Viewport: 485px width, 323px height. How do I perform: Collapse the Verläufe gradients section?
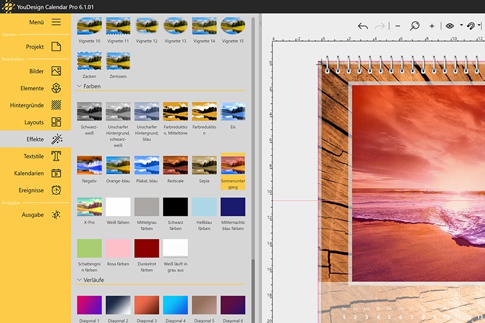point(79,280)
